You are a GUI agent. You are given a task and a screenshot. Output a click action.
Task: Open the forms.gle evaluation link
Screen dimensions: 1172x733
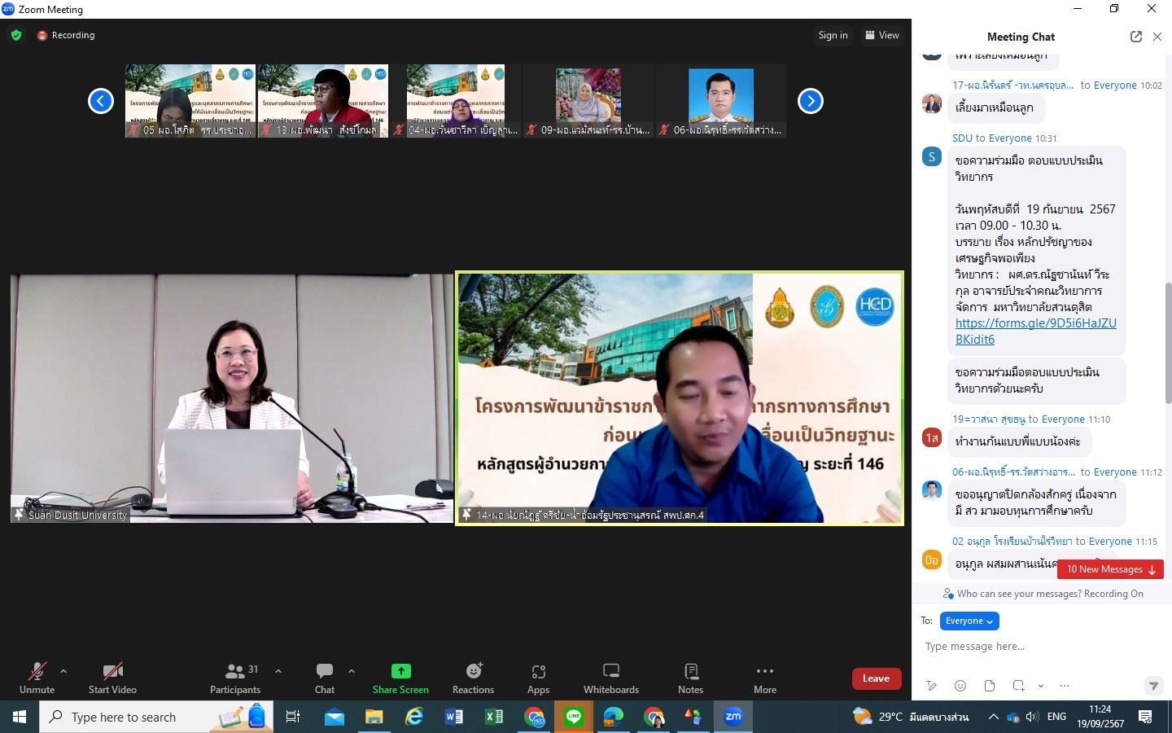click(x=1035, y=331)
